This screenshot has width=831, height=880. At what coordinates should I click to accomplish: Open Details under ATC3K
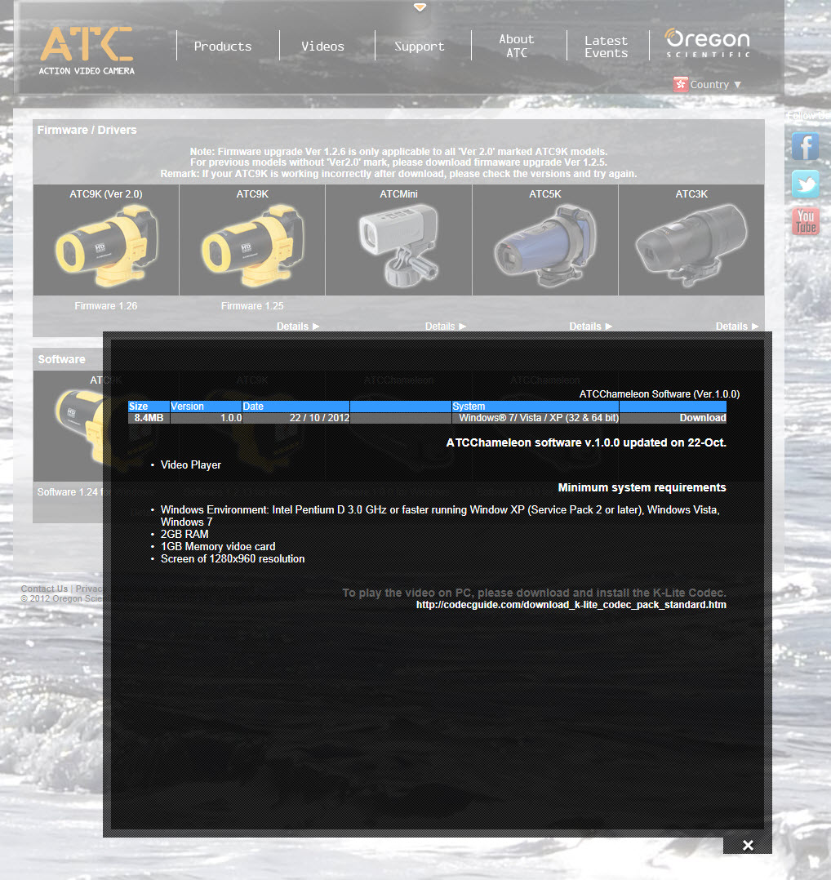(737, 326)
